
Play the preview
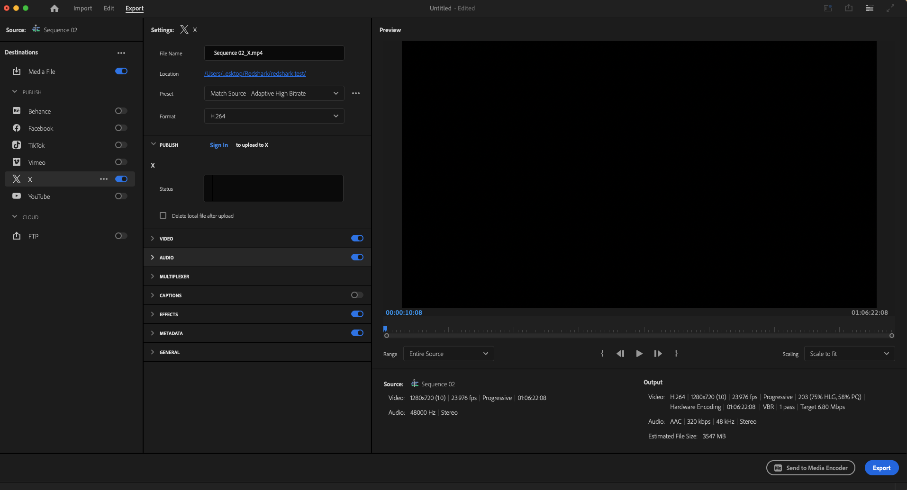(x=639, y=354)
